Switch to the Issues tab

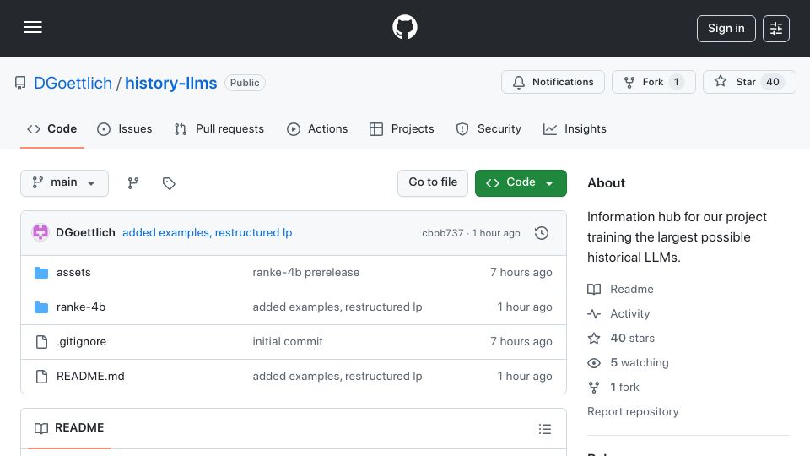[125, 128]
